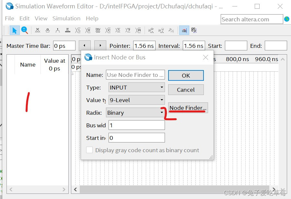
Task: Apply Weak Low (L) waveform
Action: [78, 30]
